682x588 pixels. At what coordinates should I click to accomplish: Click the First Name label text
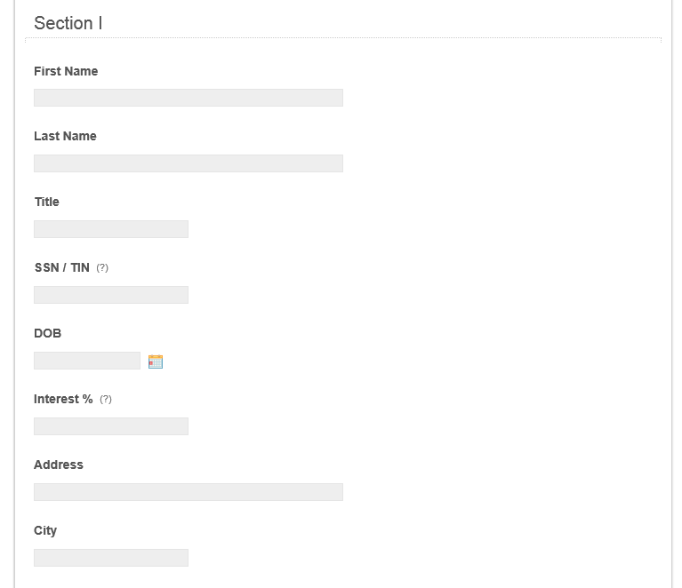[66, 71]
